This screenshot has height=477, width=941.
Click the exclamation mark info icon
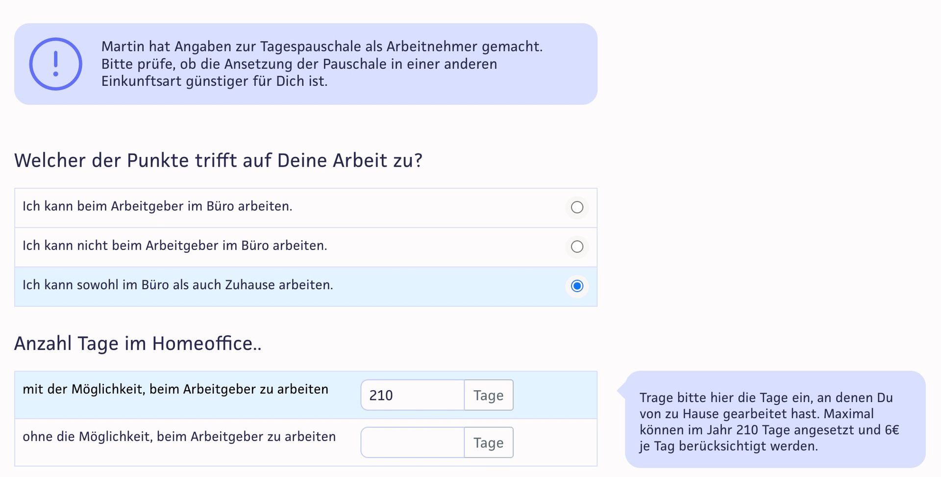55,64
